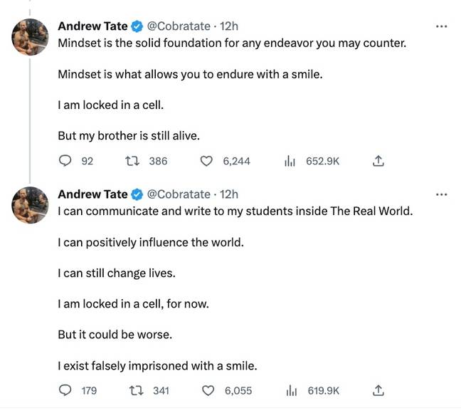
Task: Open tweet text 'I exist falsely imprisoned with a smile'
Action: pyautogui.click(x=157, y=366)
